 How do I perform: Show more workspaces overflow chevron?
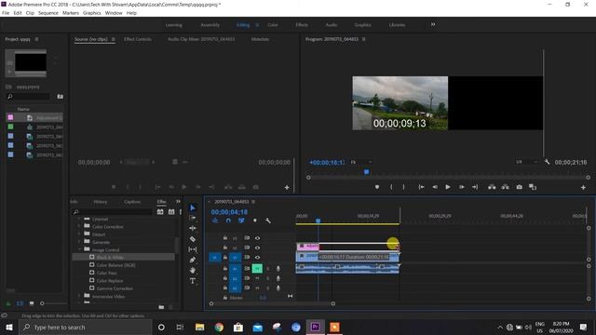click(432, 25)
